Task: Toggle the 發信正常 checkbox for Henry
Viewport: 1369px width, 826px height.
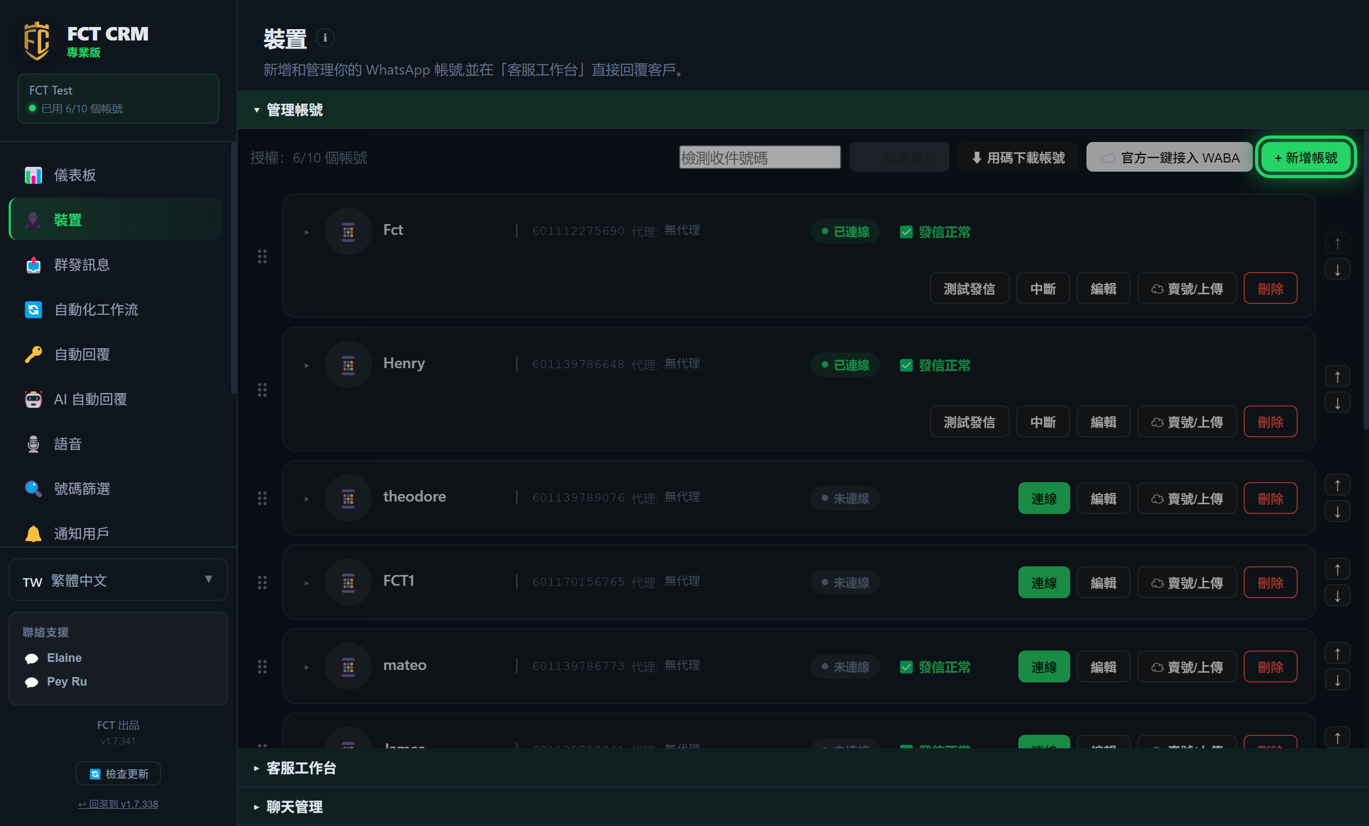Action: coord(905,365)
